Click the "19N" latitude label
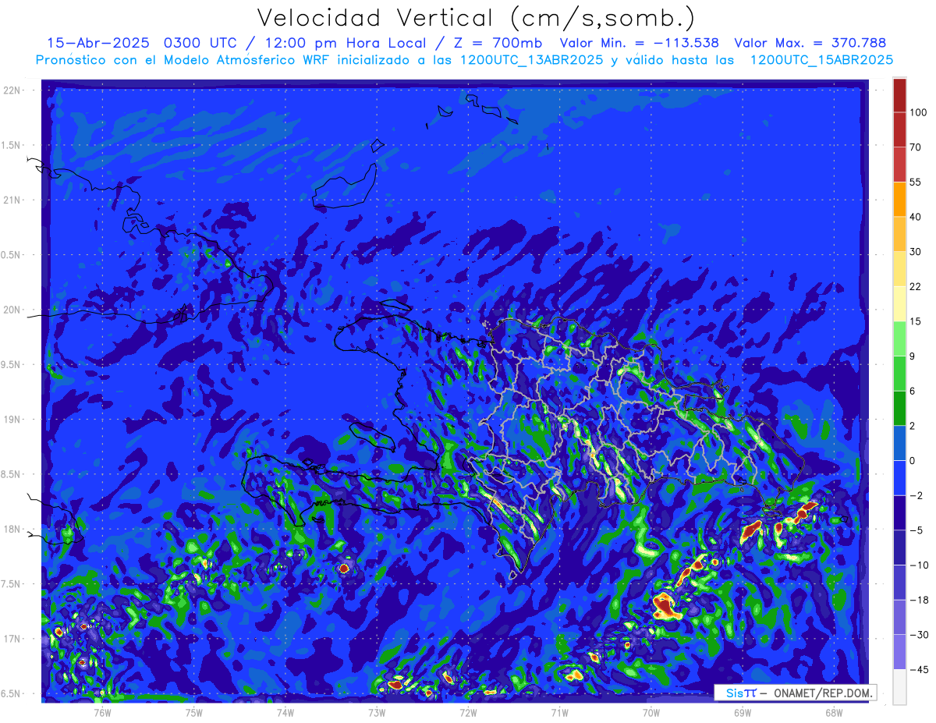This screenshot has height=723, width=936. [x=12, y=420]
